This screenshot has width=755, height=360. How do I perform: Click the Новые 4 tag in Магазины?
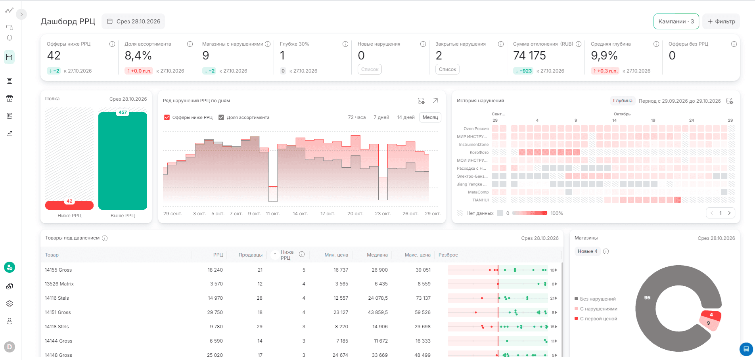[587, 251]
